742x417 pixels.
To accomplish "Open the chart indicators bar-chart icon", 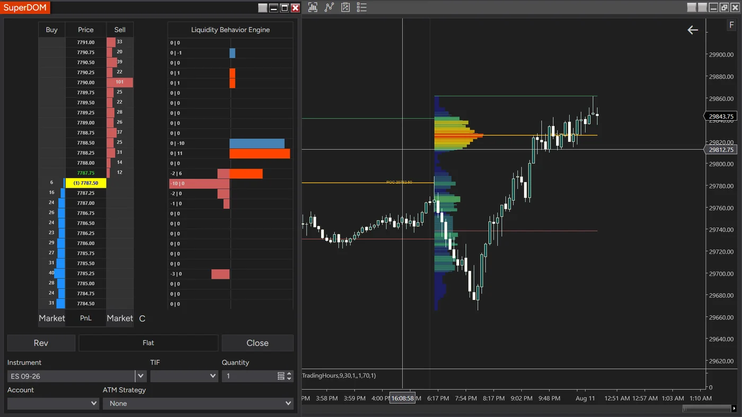I will (x=313, y=7).
